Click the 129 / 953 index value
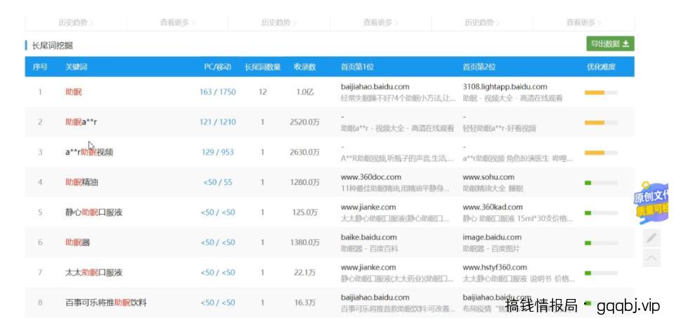 coord(217,153)
